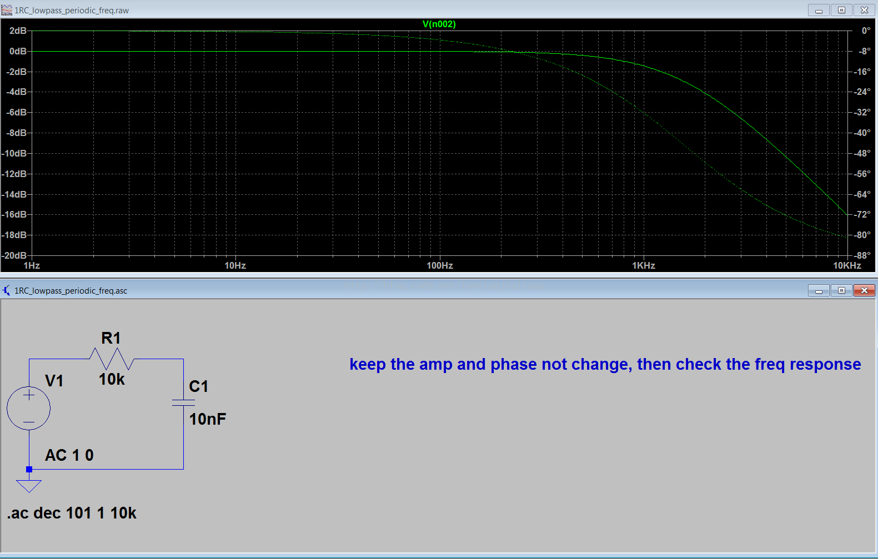The height and width of the screenshot is (559, 878).
Task: Minimize the 1RC_lowpass_periodic_freq.raw plot window
Action: (819, 10)
